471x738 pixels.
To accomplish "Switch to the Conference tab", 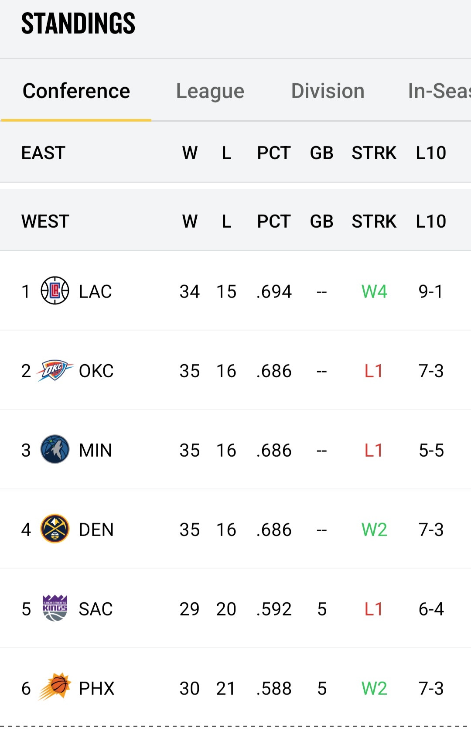I will (76, 91).
